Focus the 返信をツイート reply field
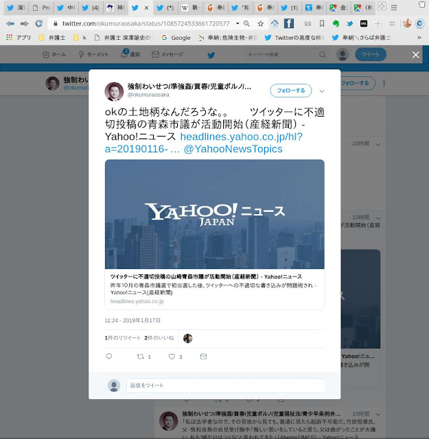The width and height of the screenshot is (429, 439). (226, 385)
